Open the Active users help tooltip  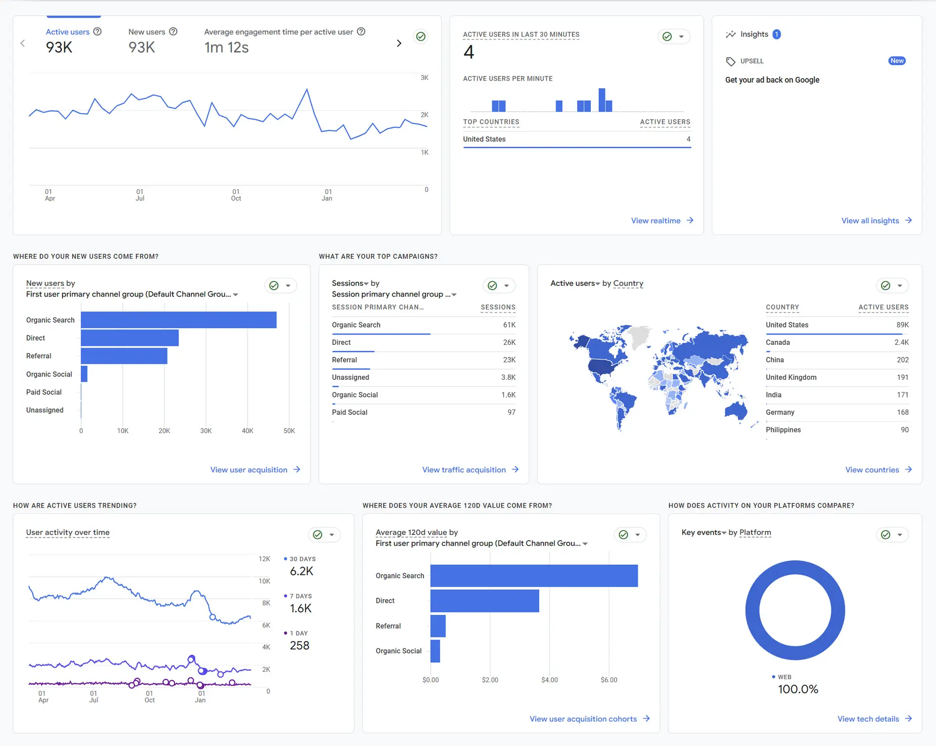click(x=97, y=31)
